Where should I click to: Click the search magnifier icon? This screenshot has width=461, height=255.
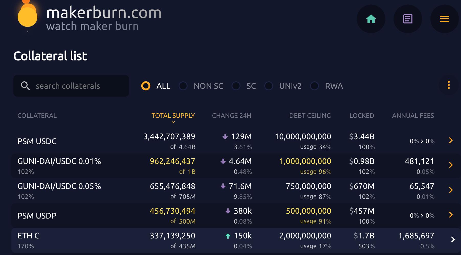point(25,86)
